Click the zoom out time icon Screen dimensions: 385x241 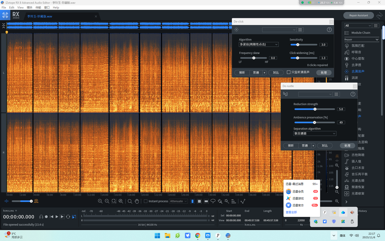coord(107,201)
